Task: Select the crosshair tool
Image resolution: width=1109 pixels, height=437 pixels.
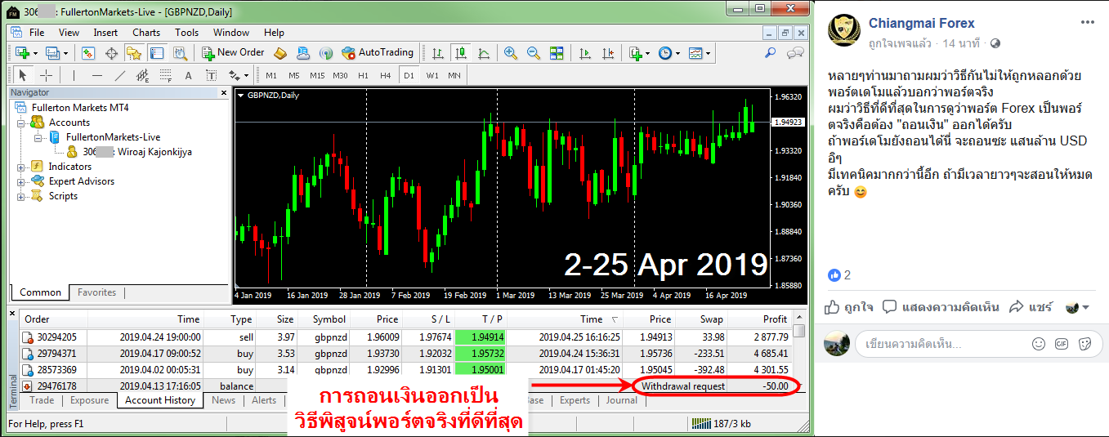Action: (x=46, y=75)
